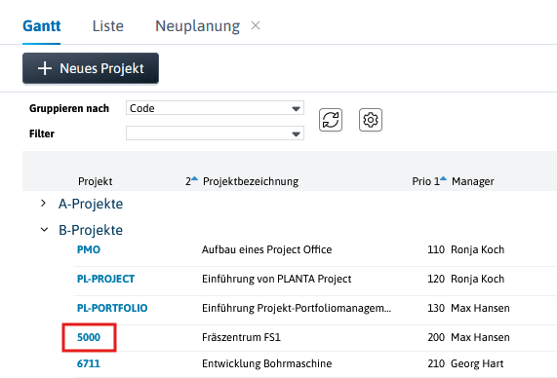Open settings via the gear icon
This screenshot has width=557, height=378.
coord(371,120)
